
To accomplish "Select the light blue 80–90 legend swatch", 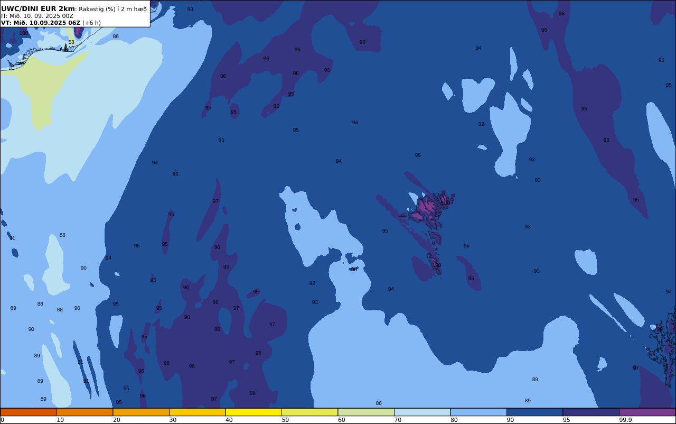I will click(x=478, y=412).
